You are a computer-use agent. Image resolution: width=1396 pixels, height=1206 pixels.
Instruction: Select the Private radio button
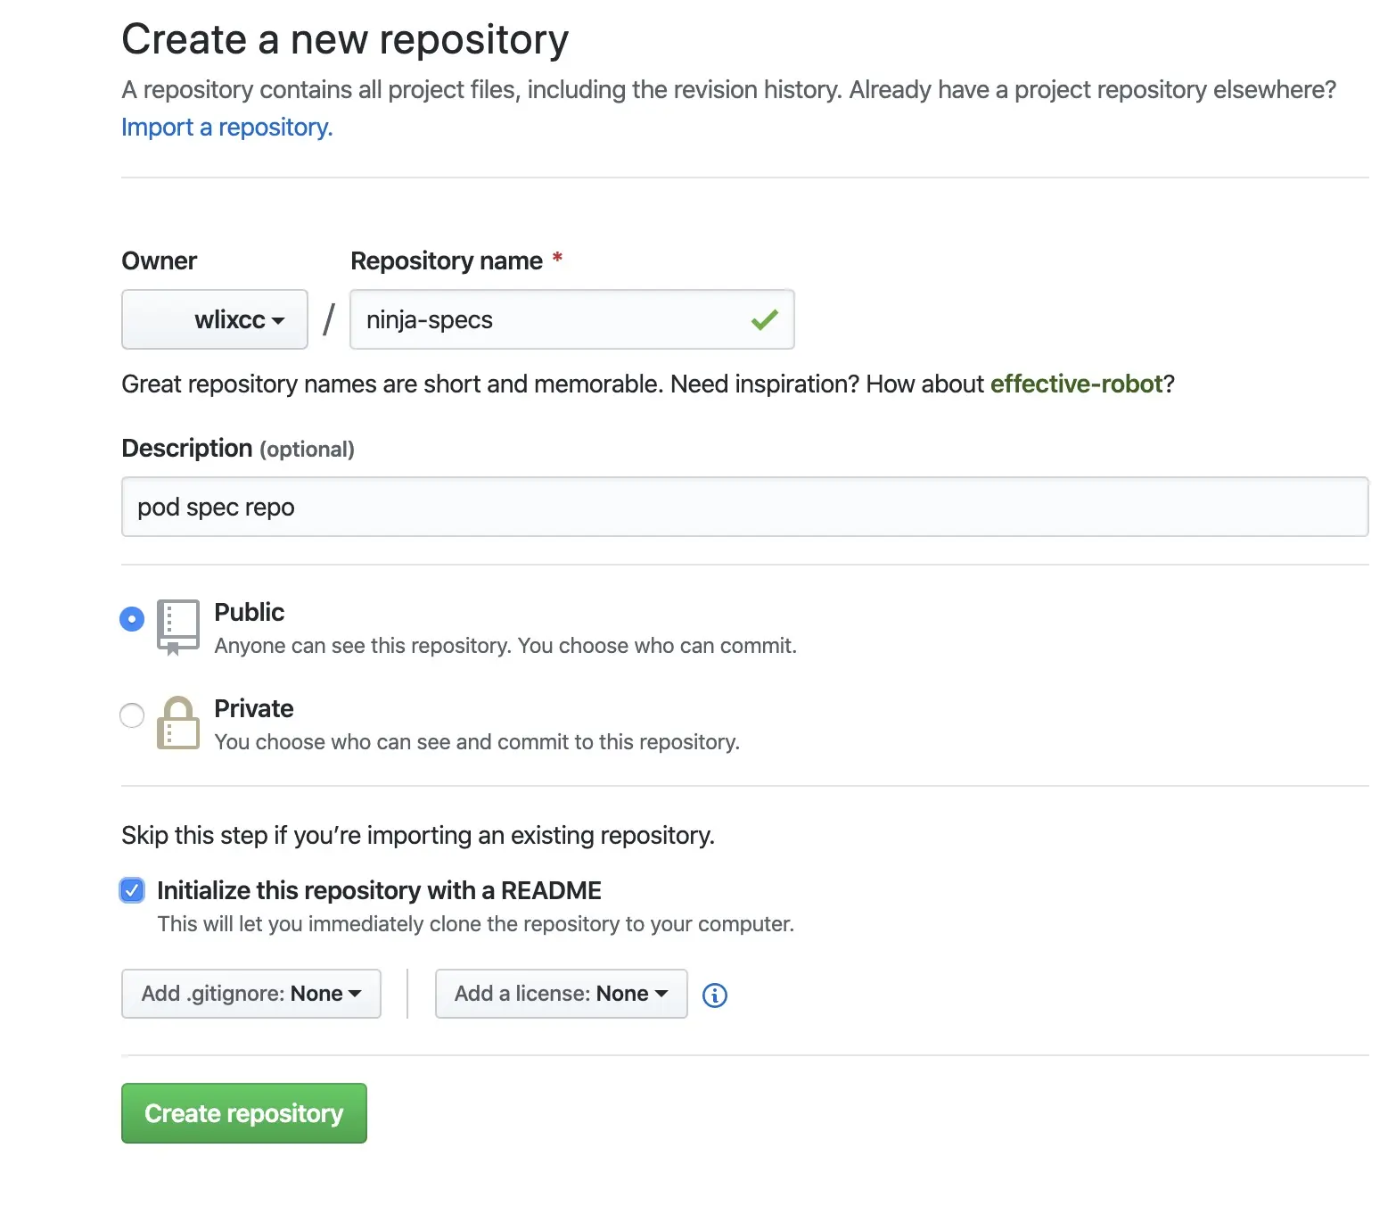point(132,715)
